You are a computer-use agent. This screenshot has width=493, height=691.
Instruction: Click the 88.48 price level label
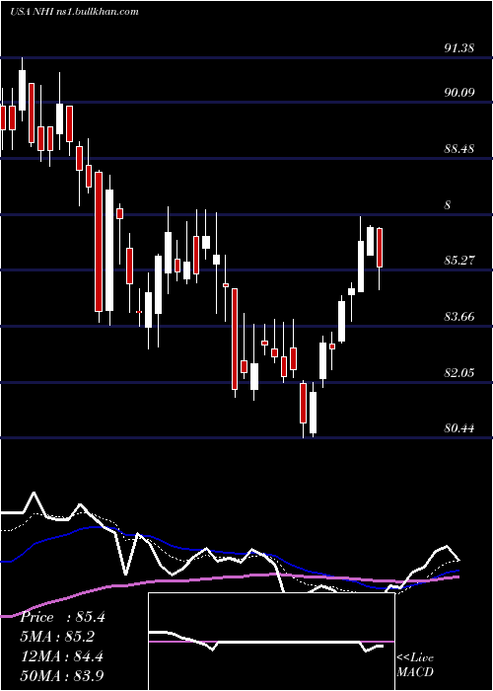click(459, 148)
